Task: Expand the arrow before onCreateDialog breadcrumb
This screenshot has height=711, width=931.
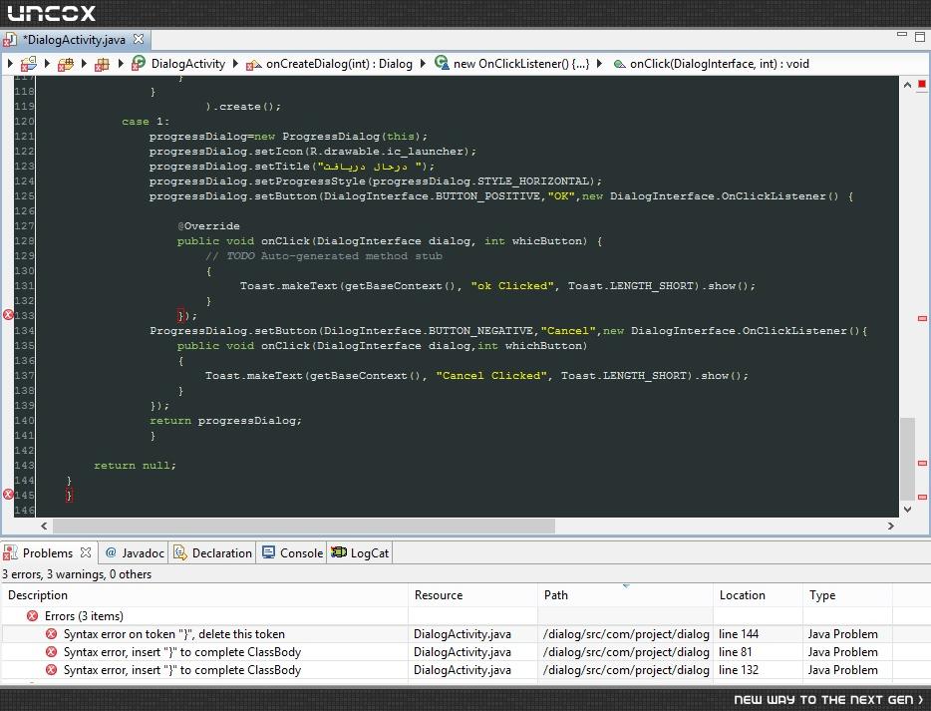Action: tap(235, 63)
